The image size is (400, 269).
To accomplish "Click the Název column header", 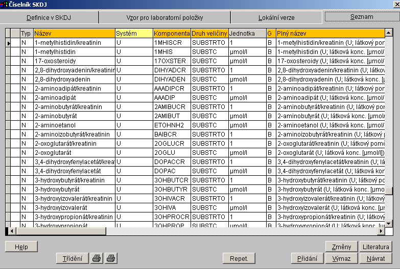I will (x=74, y=33).
